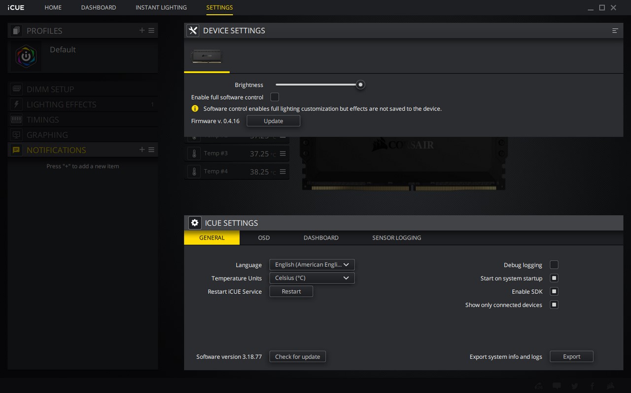Toggle the Debug logging checkbox
Viewport: 631px width, 393px height.
(x=554, y=265)
